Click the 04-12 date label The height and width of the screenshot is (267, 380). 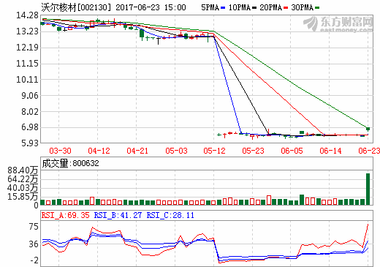coord(99,151)
